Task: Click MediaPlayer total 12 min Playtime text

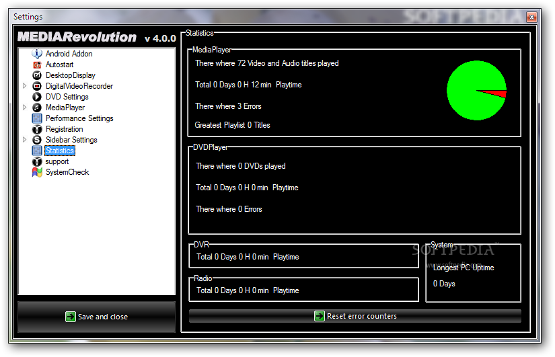Action: pyautogui.click(x=248, y=85)
